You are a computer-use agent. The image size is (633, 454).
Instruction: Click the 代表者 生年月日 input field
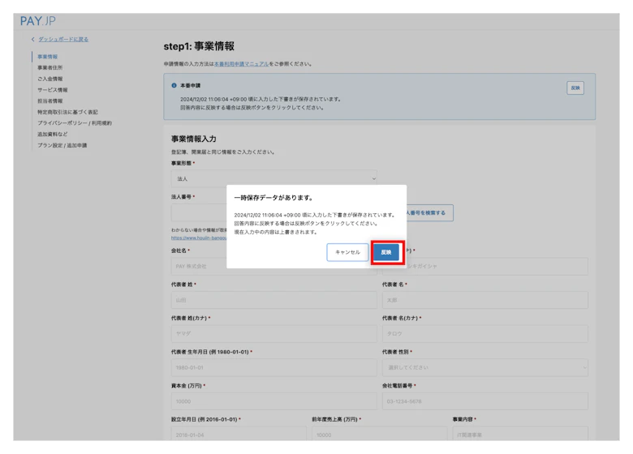(273, 368)
